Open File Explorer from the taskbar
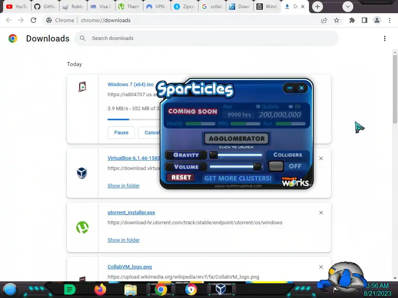This screenshot has width=398, height=298. (x=131, y=290)
